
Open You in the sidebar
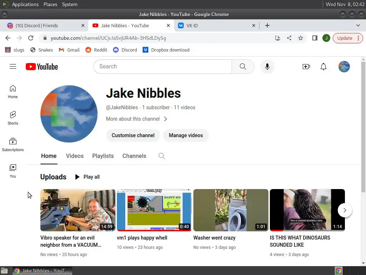pos(13,171)
